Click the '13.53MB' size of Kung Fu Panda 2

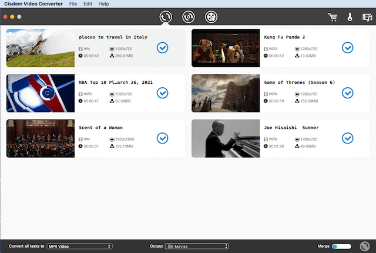click(308, 56)
